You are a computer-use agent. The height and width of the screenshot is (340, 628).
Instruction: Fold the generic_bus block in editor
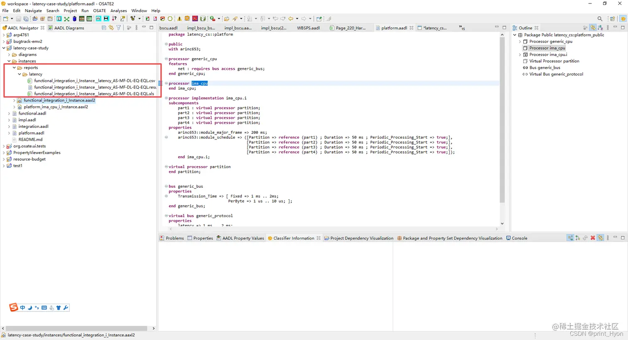[166, 186]
